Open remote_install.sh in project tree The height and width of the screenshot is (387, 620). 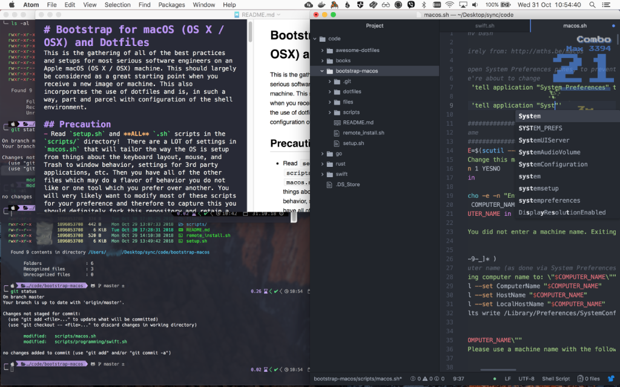363,132
